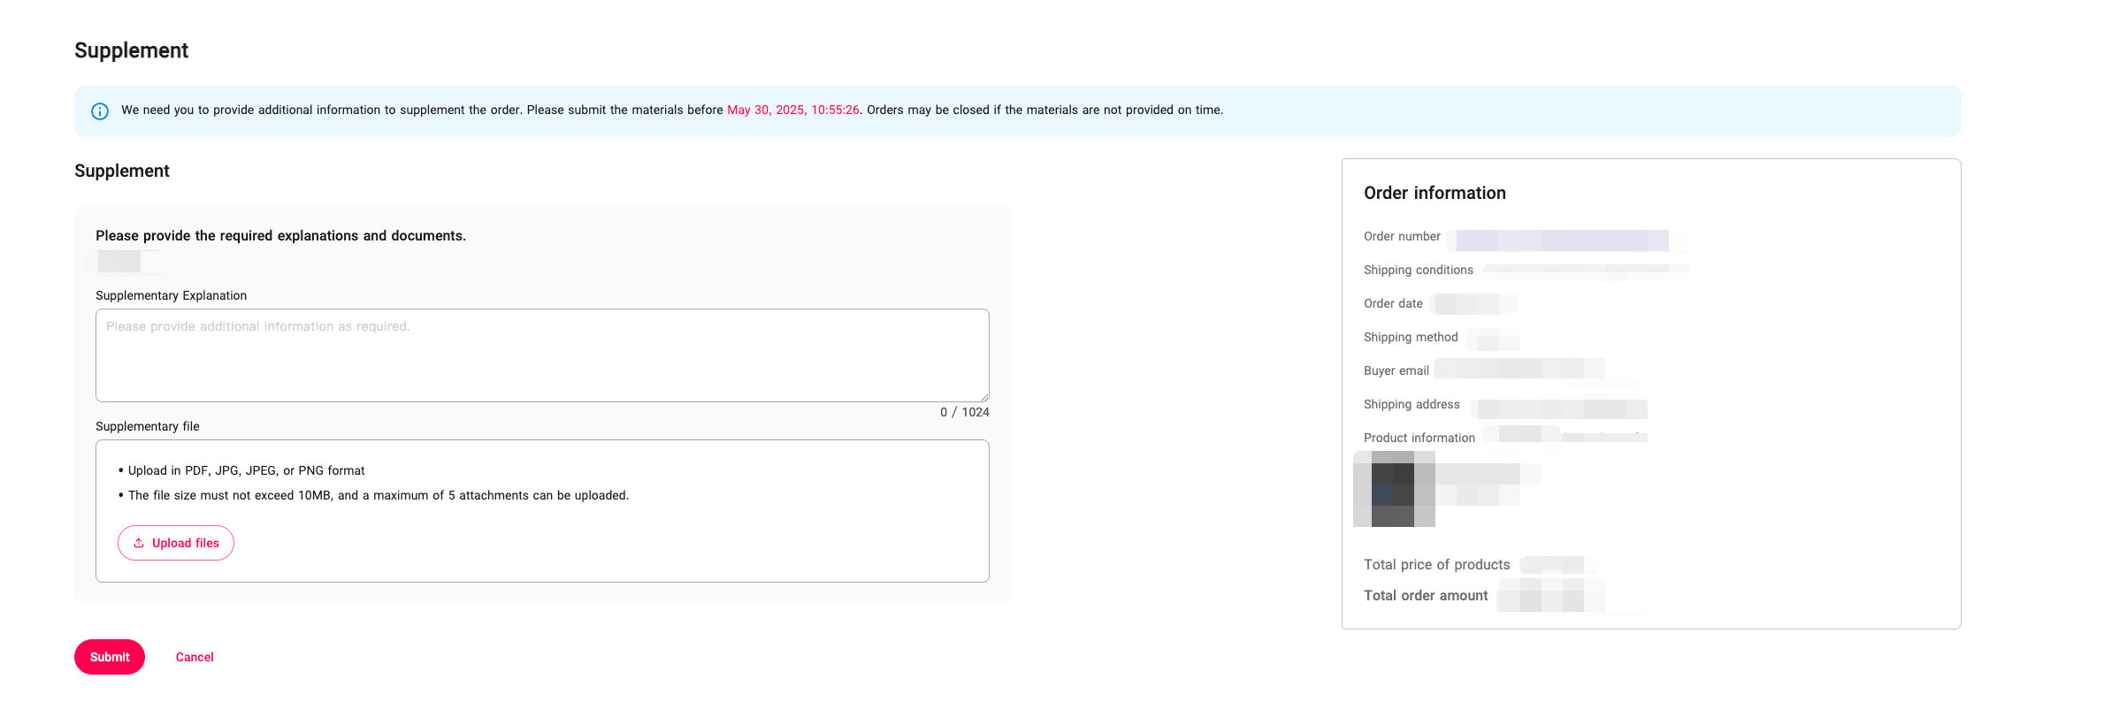
Task: Focus the Supplementary Explanation text area
Action: click(541, 355)
